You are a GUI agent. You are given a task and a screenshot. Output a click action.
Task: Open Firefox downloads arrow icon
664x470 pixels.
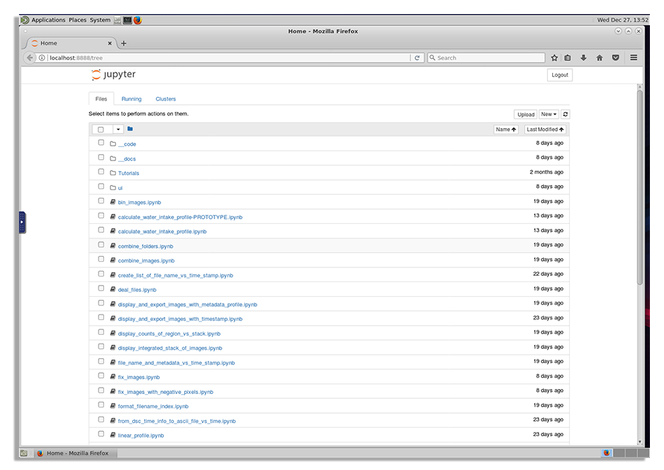[x=583, y=58]
